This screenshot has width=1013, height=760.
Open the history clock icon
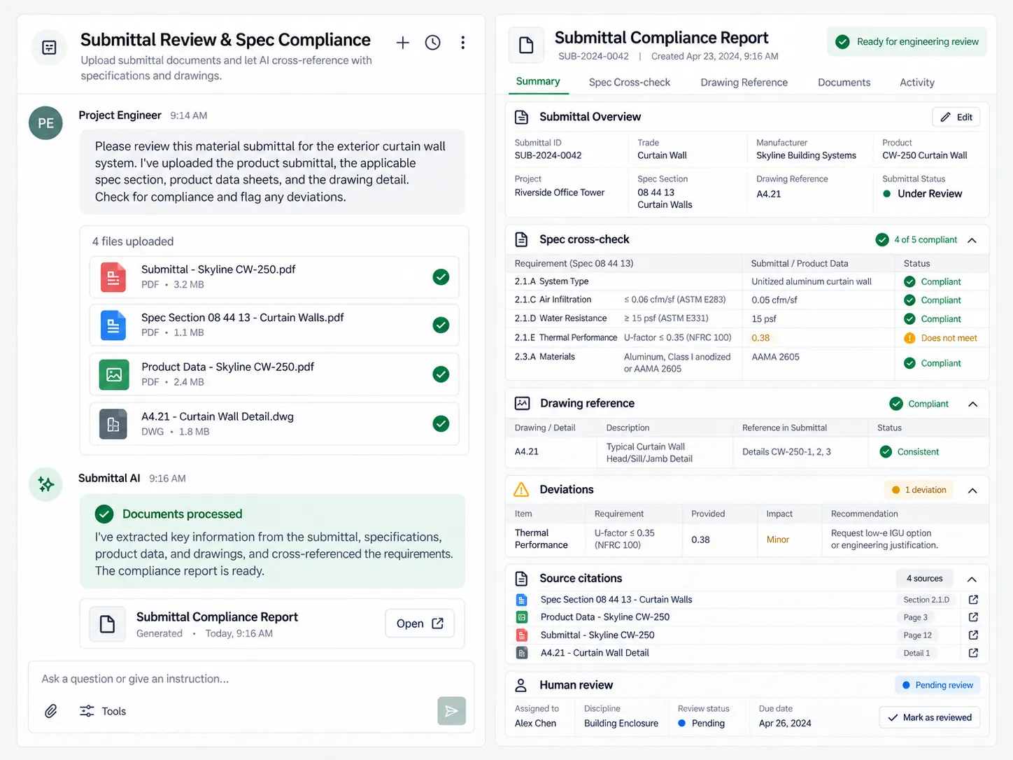[433, 43]
